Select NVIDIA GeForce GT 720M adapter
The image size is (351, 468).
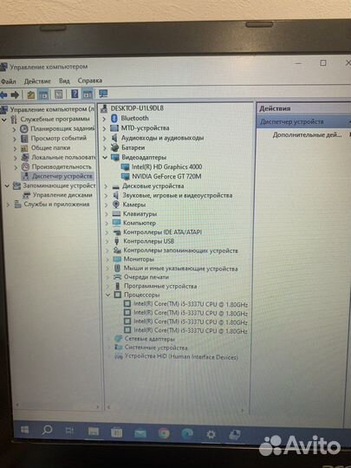pyautogui.click(x=166, y=177)
